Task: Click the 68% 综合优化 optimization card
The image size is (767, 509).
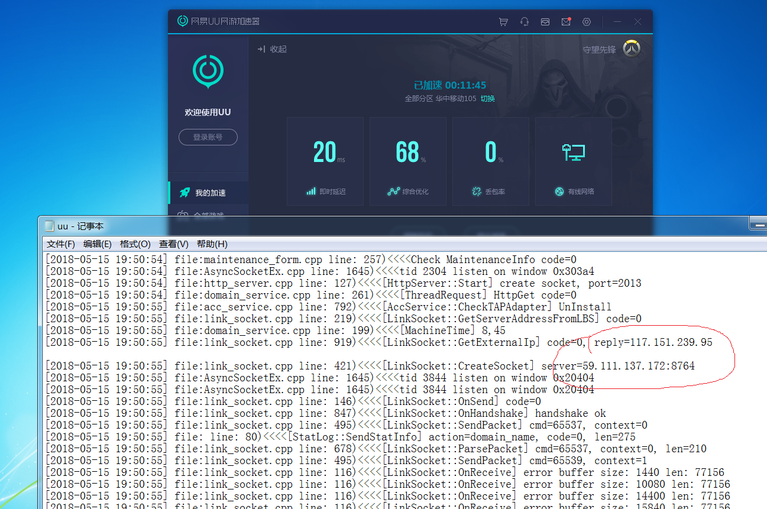Action: pyautogui.click(x=408, y=161)
